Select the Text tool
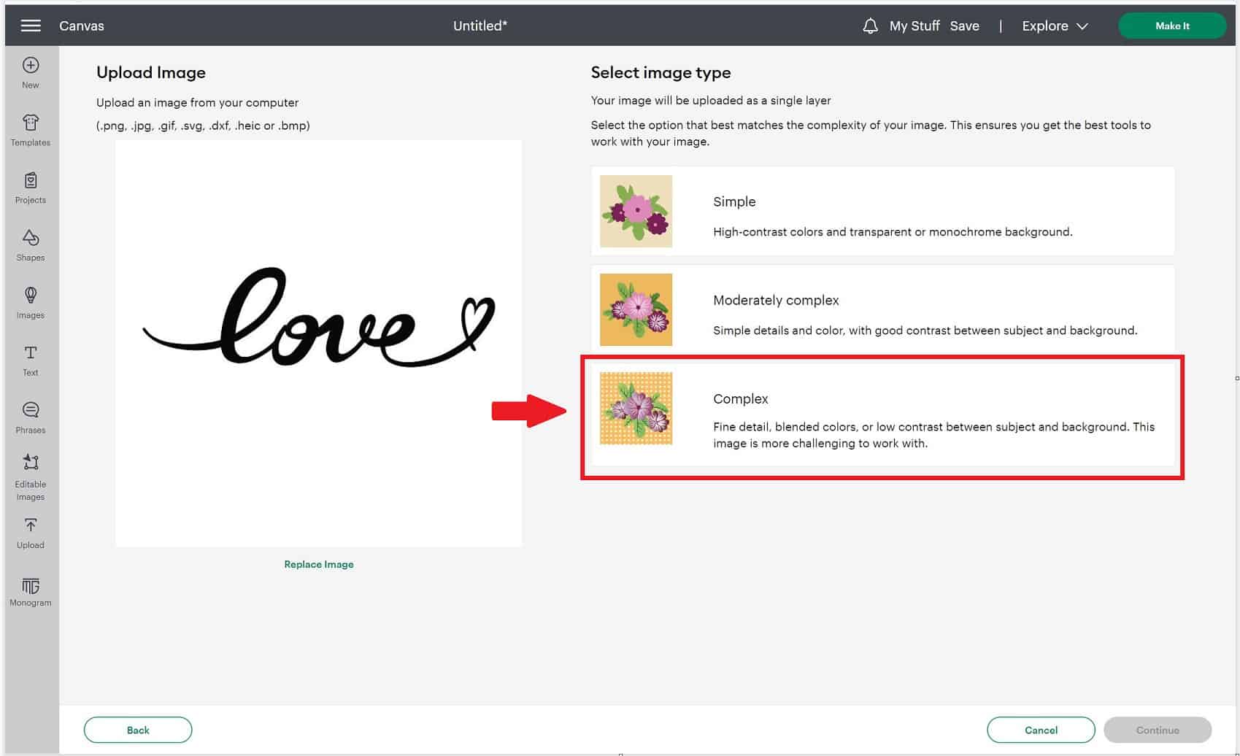 [x=30, y=359]
